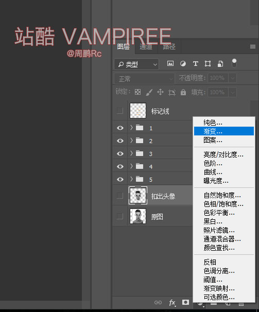Screen dimensions: 259x312
Task: Choose 曲线... in the popup menu
Action: pos(213,172)
